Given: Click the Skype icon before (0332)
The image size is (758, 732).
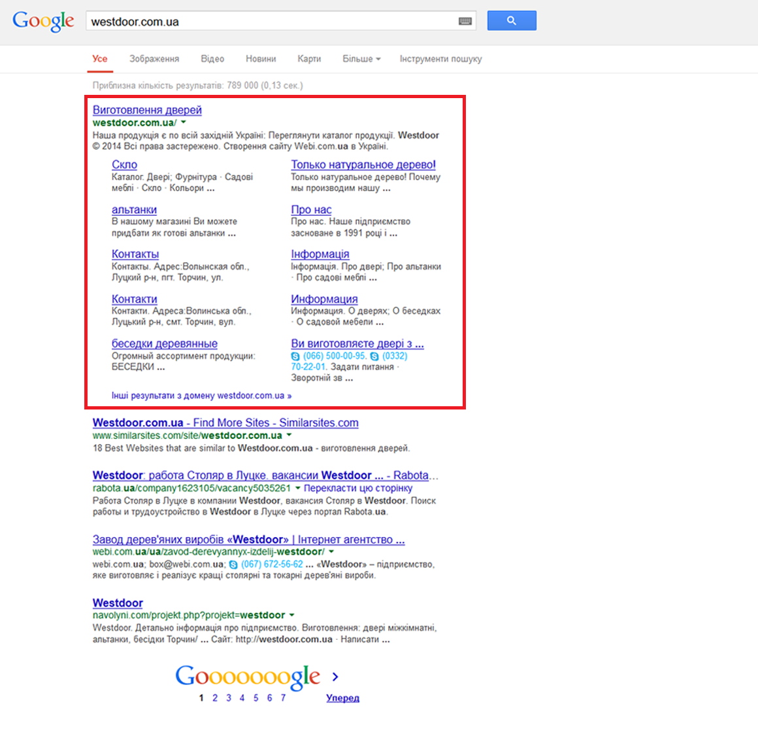Looking at the screenshot, I should (x=374, y=356).
